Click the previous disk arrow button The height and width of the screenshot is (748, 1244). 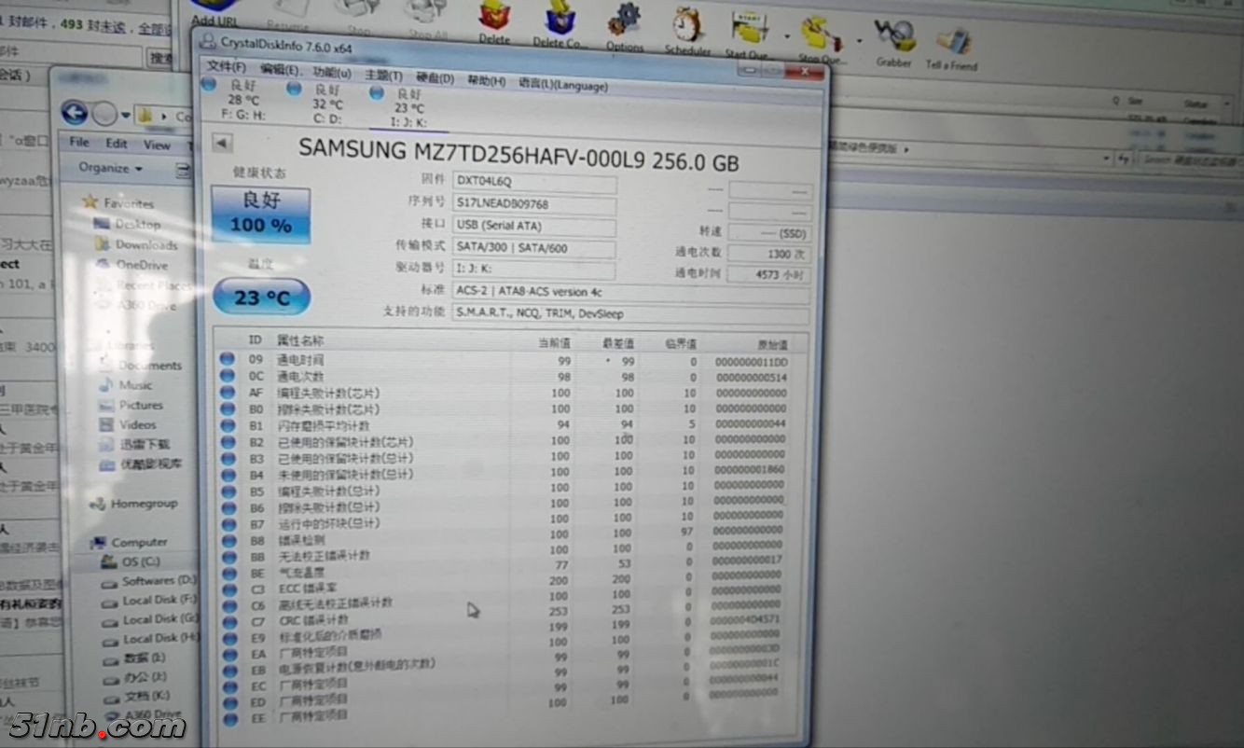222,144
